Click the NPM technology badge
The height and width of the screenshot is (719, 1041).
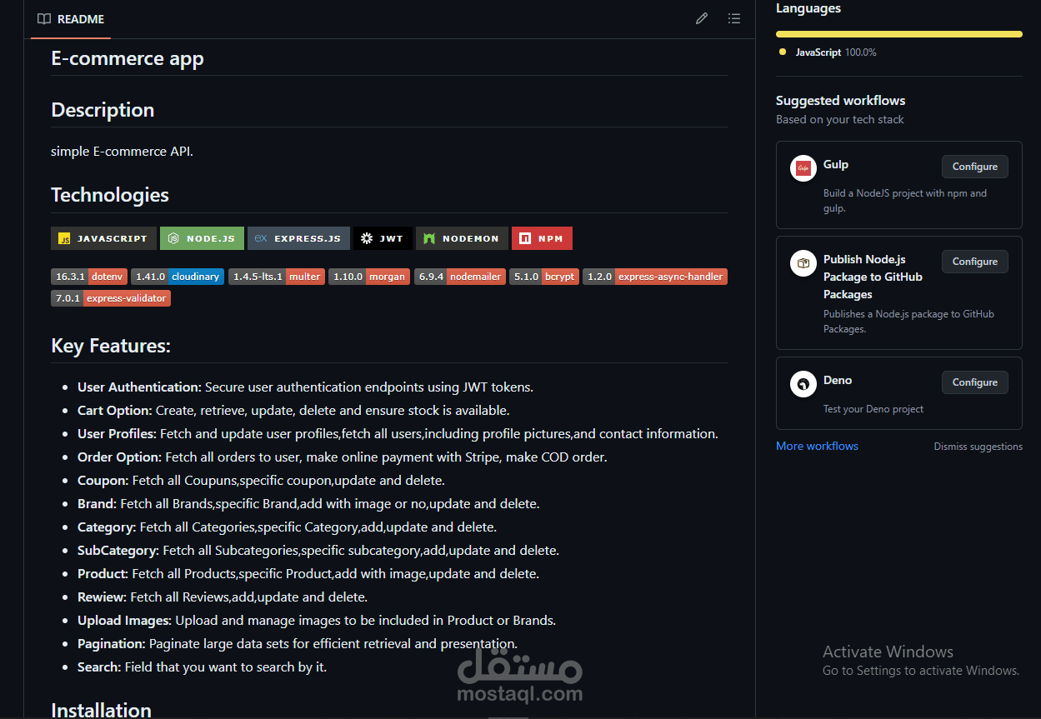pos(542,238)
